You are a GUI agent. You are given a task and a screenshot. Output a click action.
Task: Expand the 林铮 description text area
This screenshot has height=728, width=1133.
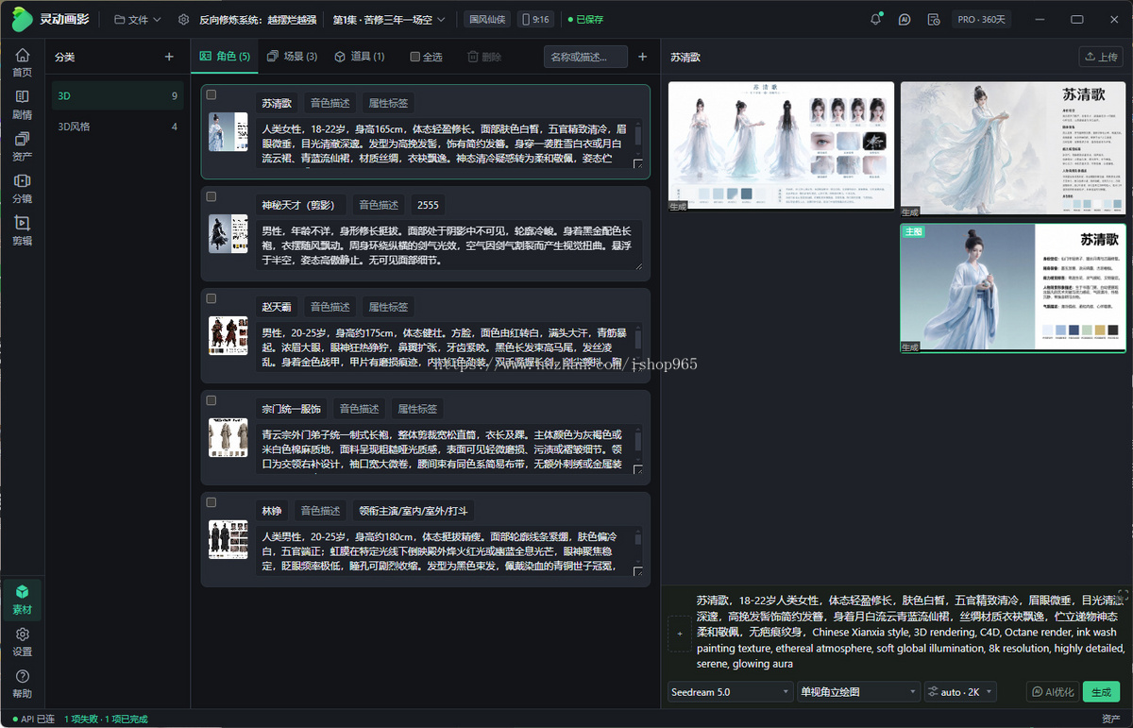pos(638,571)
